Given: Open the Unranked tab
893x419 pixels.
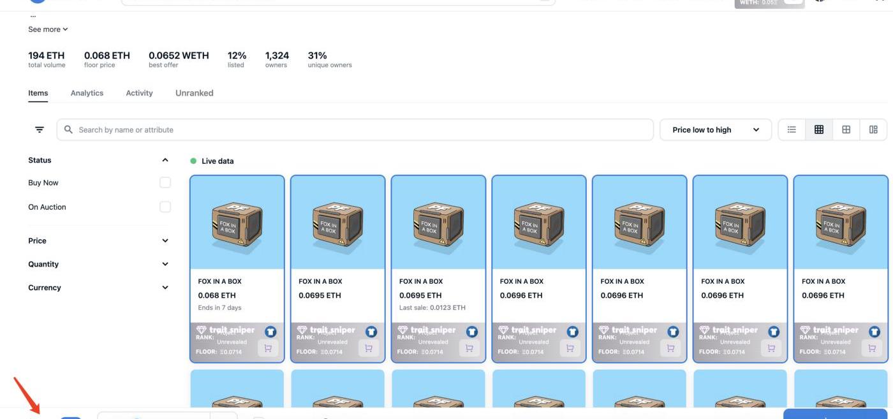Looking at the screenshot, I should click(x=195, y=93).
